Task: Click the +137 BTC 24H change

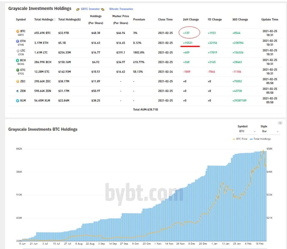Action: click(186, 33)
